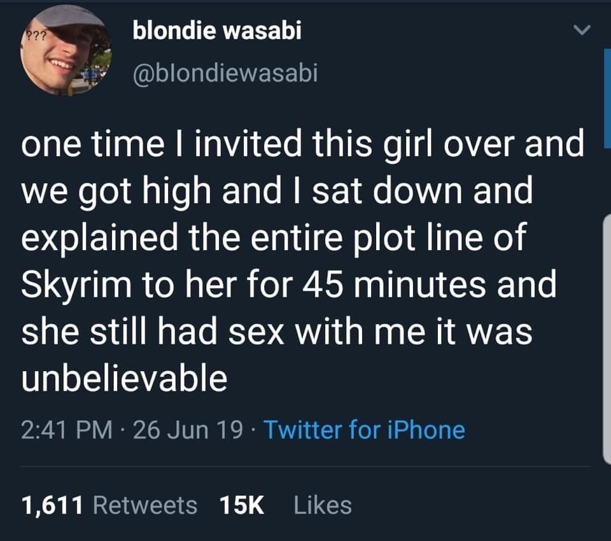
Task: Select the tweet body text
Action: tap(299, 255)
